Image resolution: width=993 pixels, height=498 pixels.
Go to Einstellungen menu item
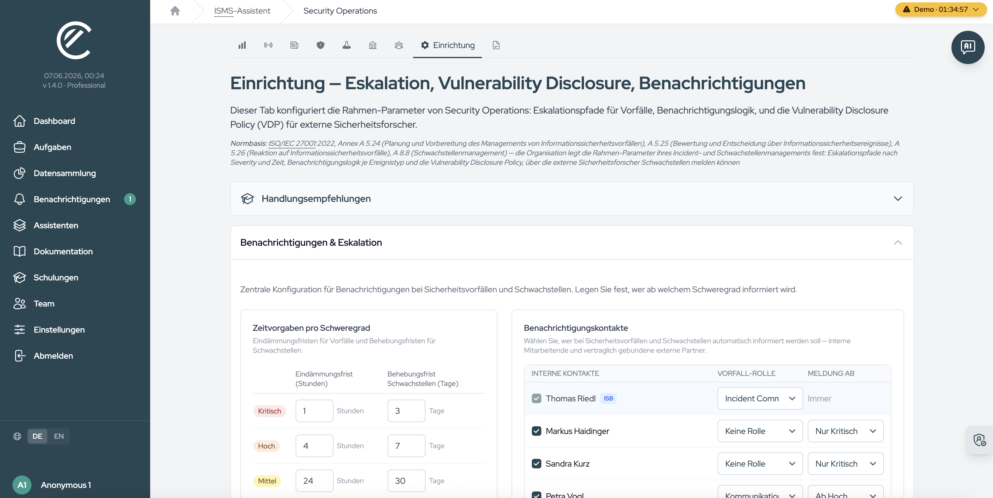coord(59,330)
